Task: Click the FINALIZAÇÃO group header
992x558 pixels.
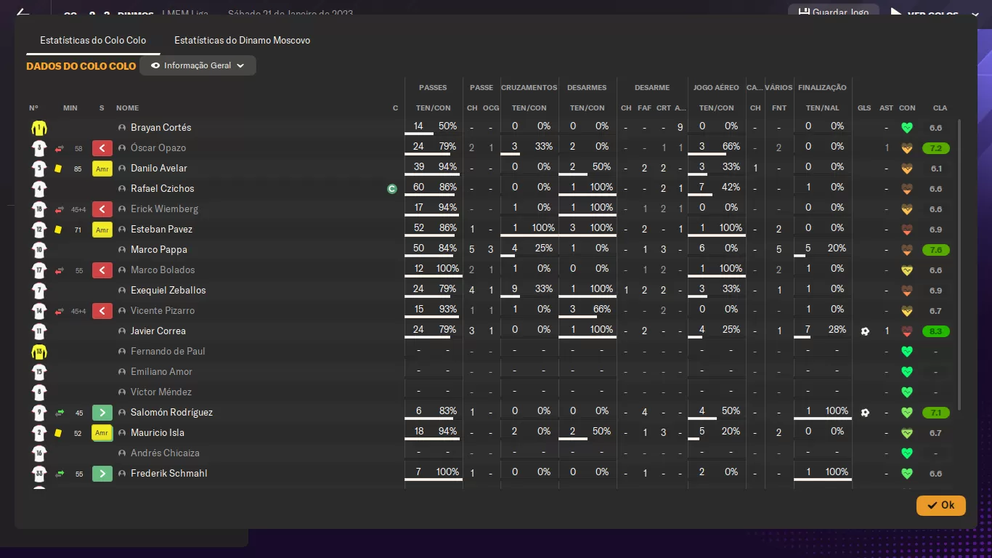Action: (x=822, y=88)
